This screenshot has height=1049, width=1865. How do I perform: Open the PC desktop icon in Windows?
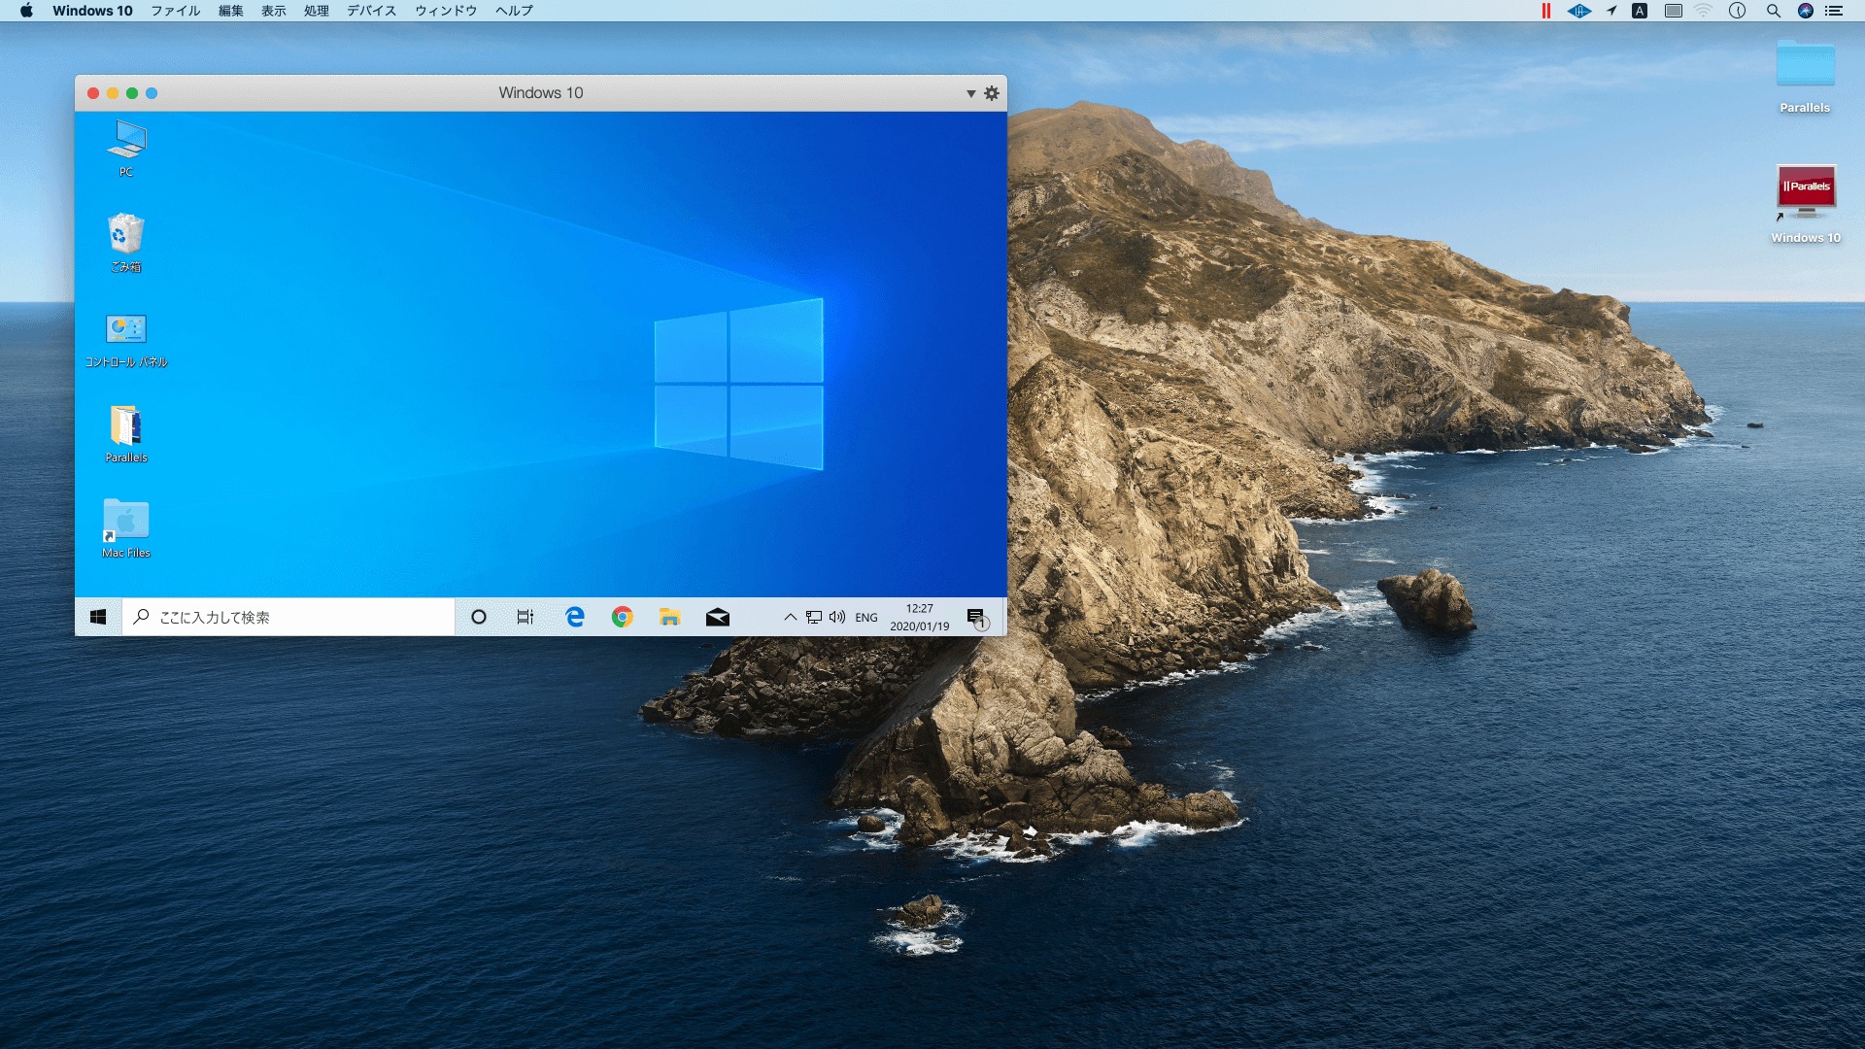126,148
